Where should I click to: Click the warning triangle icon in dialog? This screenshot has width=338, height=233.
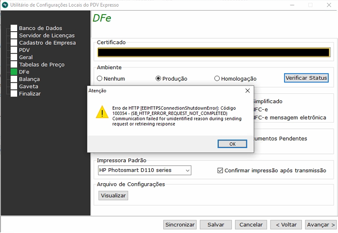coord(102,112)
